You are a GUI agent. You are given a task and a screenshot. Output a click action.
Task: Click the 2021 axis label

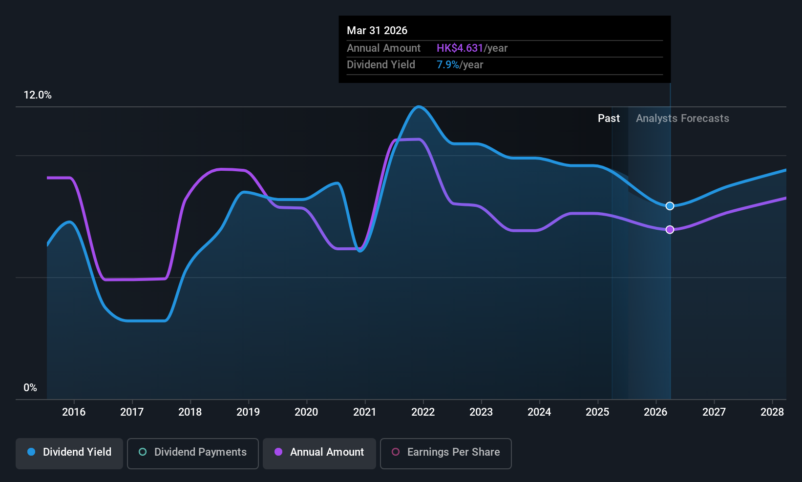coord(365,412)
